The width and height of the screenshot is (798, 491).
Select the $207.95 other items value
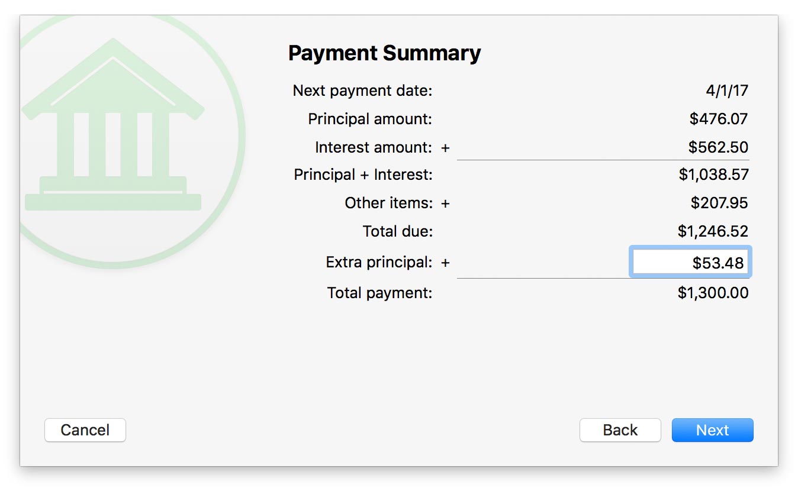click(719, 203)
